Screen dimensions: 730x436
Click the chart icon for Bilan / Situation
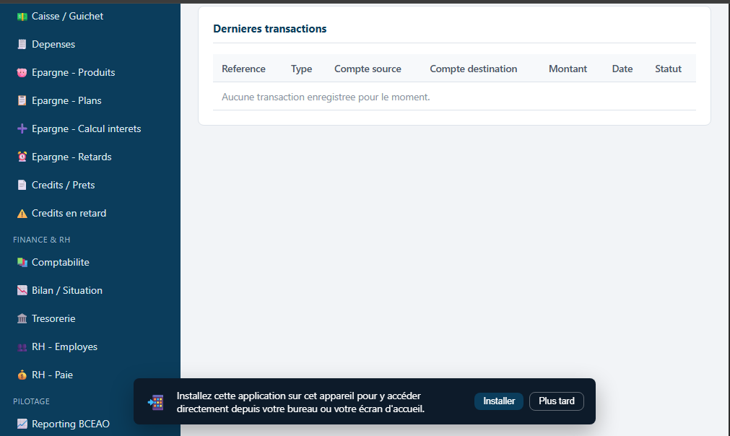point(22,290)
